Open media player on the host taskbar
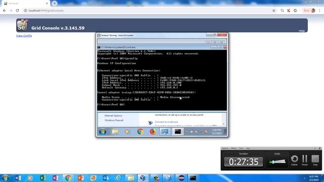Viewport: 324px width, 182px height. pyautogui.click(x=30, y=178)
